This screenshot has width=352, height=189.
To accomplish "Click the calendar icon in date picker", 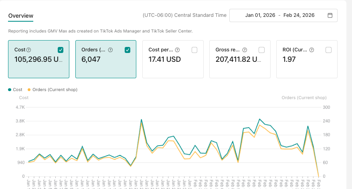I will [330, 15].
